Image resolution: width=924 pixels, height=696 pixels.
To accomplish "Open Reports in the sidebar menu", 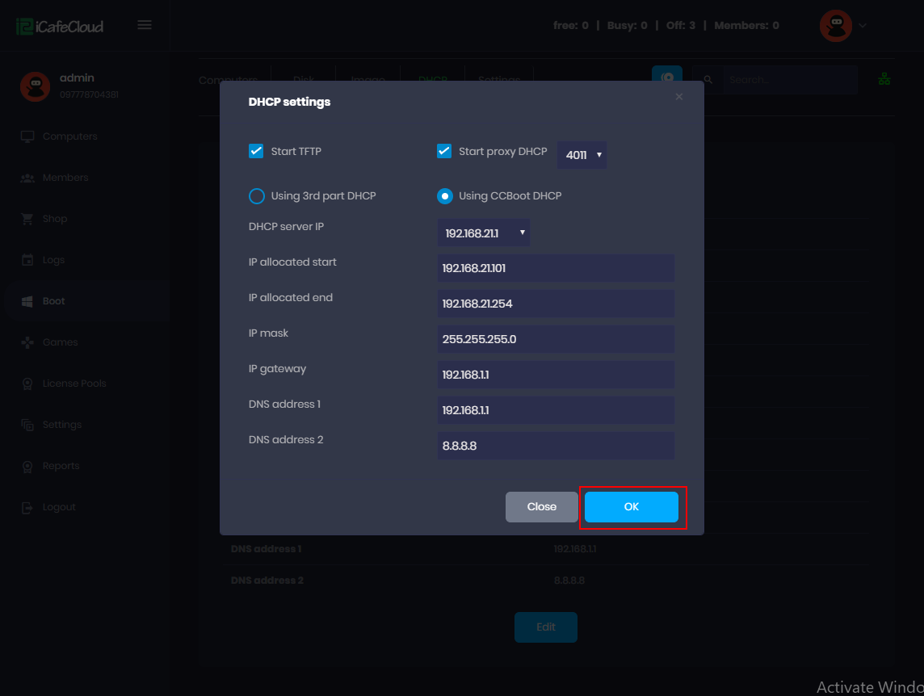I will pyautogui.click(x=61, y=466).
